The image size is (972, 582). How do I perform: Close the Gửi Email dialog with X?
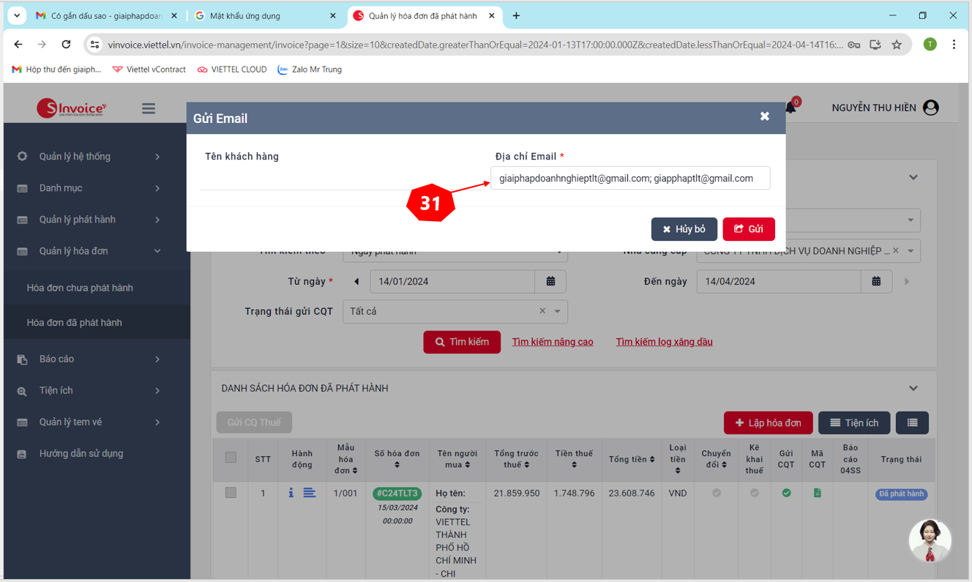coord(764,116)
